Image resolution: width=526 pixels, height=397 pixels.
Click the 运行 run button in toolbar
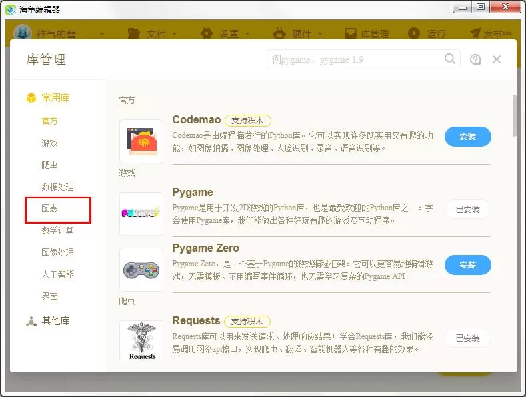coord(427,33)
